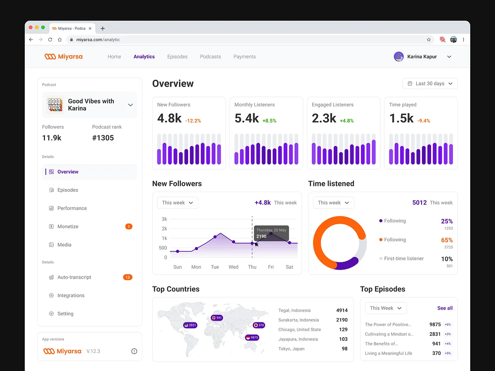The image size is (495, 371).
Task: Open the Payments nav item
Action: pyautogui.click(x=245, y=57)
